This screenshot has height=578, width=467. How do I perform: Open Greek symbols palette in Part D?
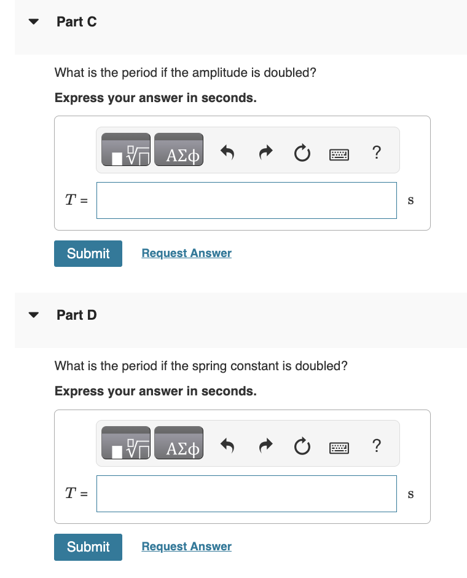click(179, 443)
